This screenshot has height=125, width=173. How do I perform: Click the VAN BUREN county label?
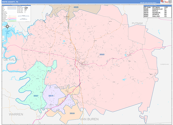tap(89, 119)
